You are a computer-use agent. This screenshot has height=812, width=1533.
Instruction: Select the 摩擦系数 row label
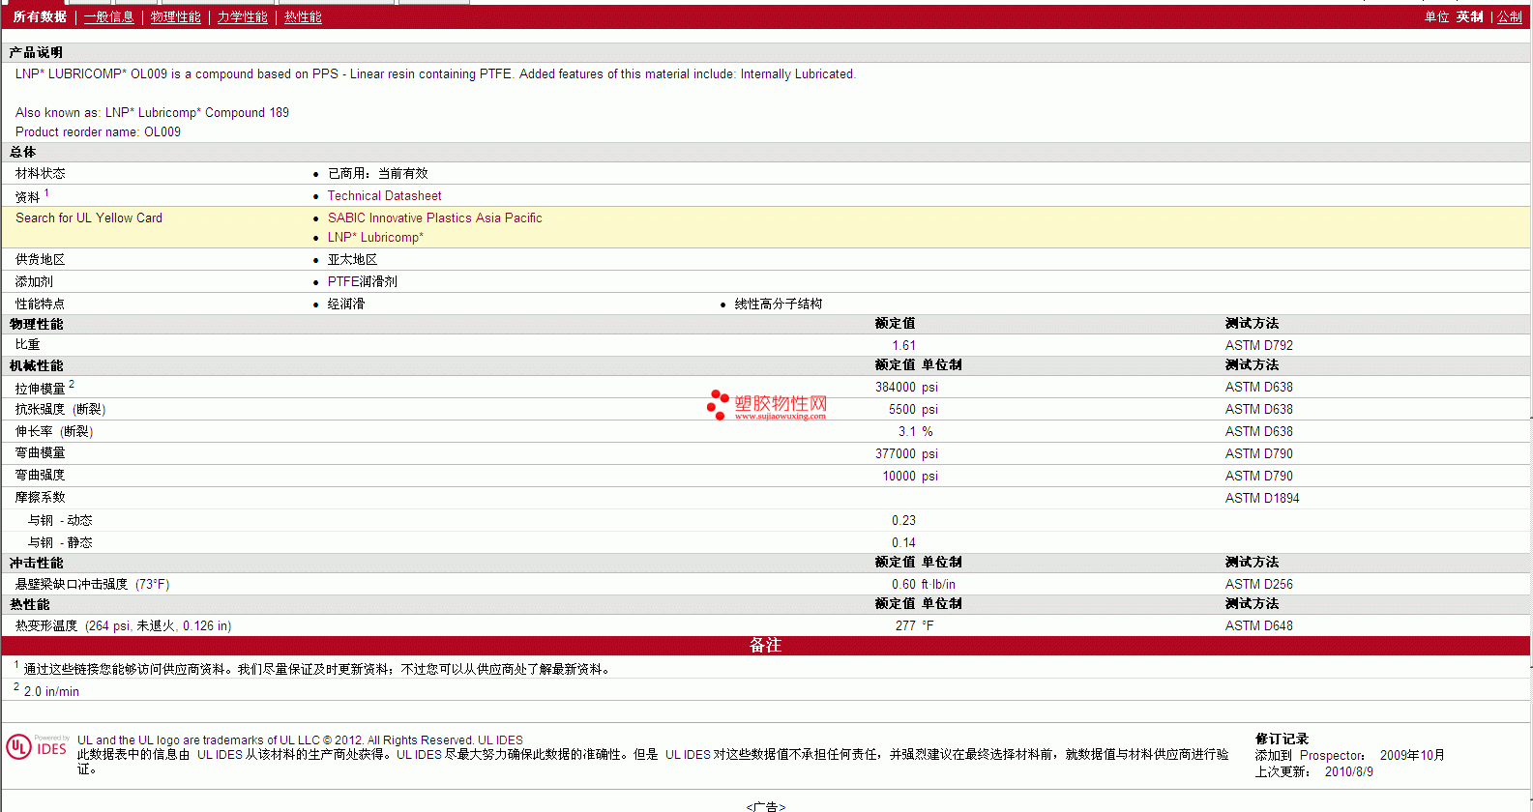(41, 498)
